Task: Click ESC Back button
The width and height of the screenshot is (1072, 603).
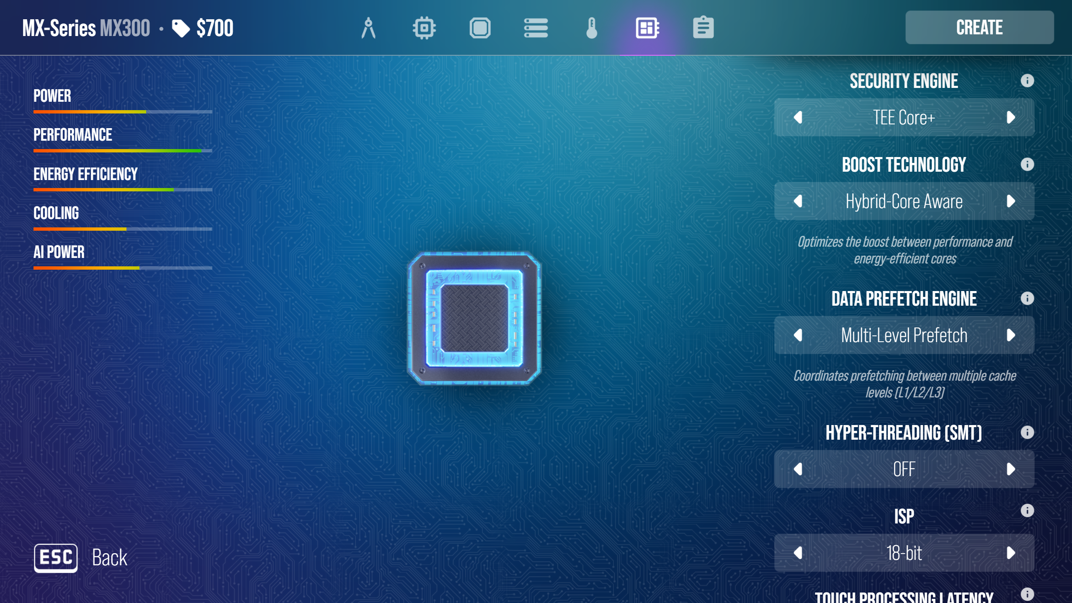Action: pyautogui.click(x=56, y=558)
